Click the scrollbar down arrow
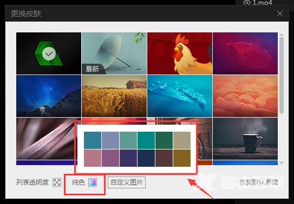The height and width of the screenshot is (204, 294). pyautogui.click(x=282, y=163)
